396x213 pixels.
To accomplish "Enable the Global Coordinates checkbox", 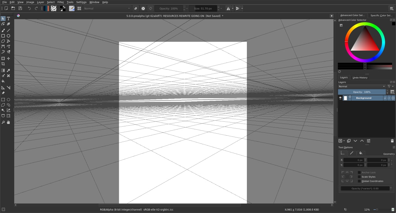I will (359, 181).
